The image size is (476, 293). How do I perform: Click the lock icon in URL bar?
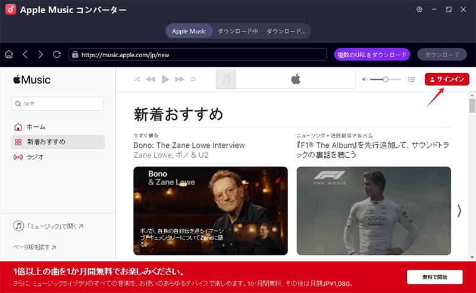[75, 54]
